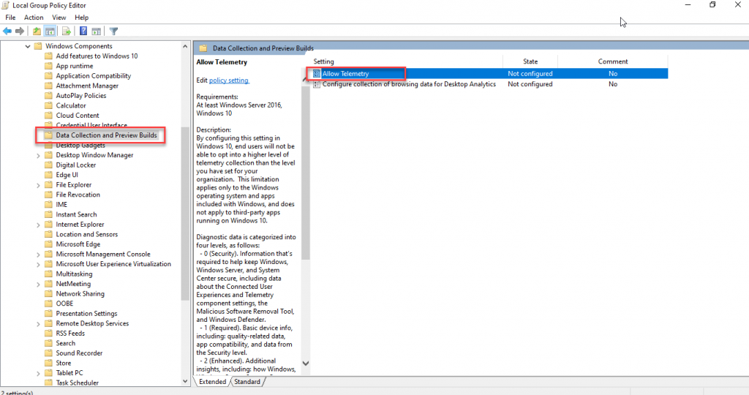Click the Digital Locker folder icon
Image resolution: width=749 pixels, height=395 pixels.
(48, 165)
